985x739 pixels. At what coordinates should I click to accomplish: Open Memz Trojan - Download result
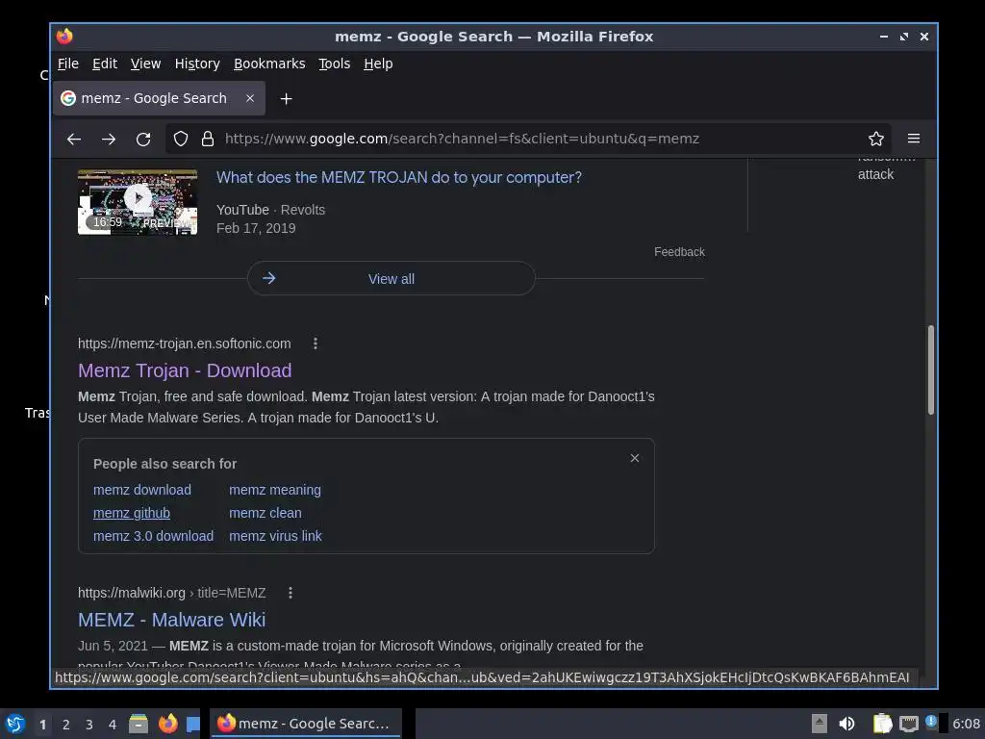[x=185, y=370]
